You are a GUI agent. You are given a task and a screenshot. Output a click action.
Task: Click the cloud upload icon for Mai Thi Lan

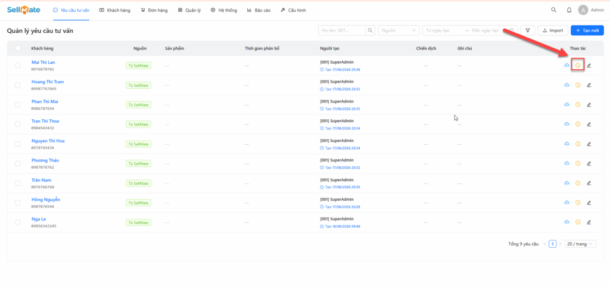567,66
